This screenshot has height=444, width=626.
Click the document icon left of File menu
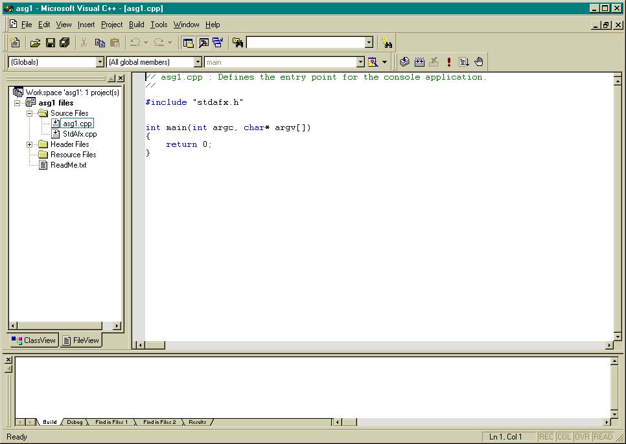pyautogui.click(x=14, y=25)
